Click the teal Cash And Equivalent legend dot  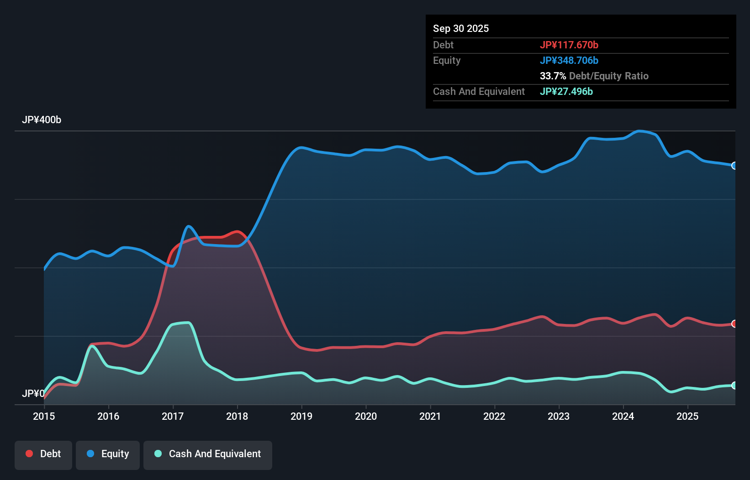coord(158,454)
